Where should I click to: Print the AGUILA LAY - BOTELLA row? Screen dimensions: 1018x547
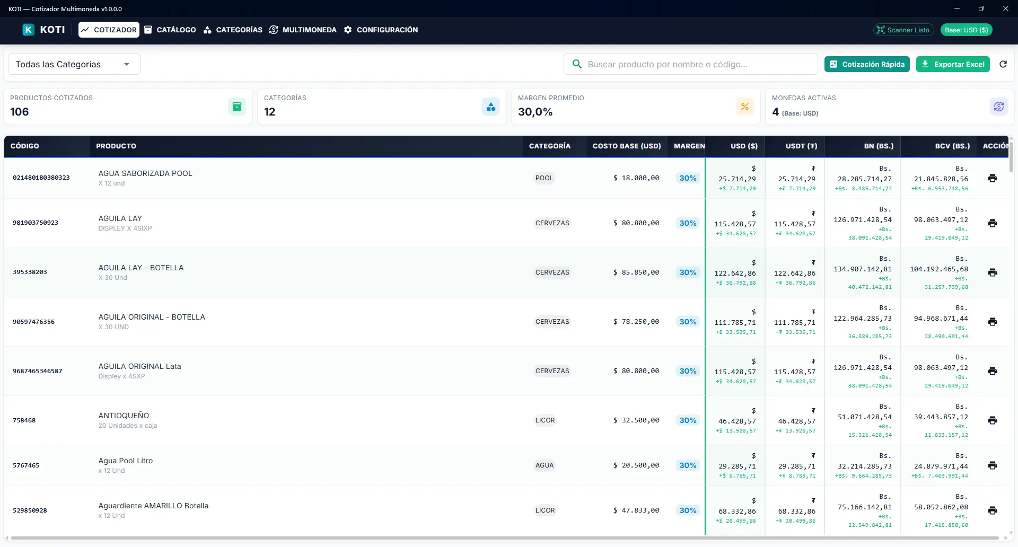[993, 272]
